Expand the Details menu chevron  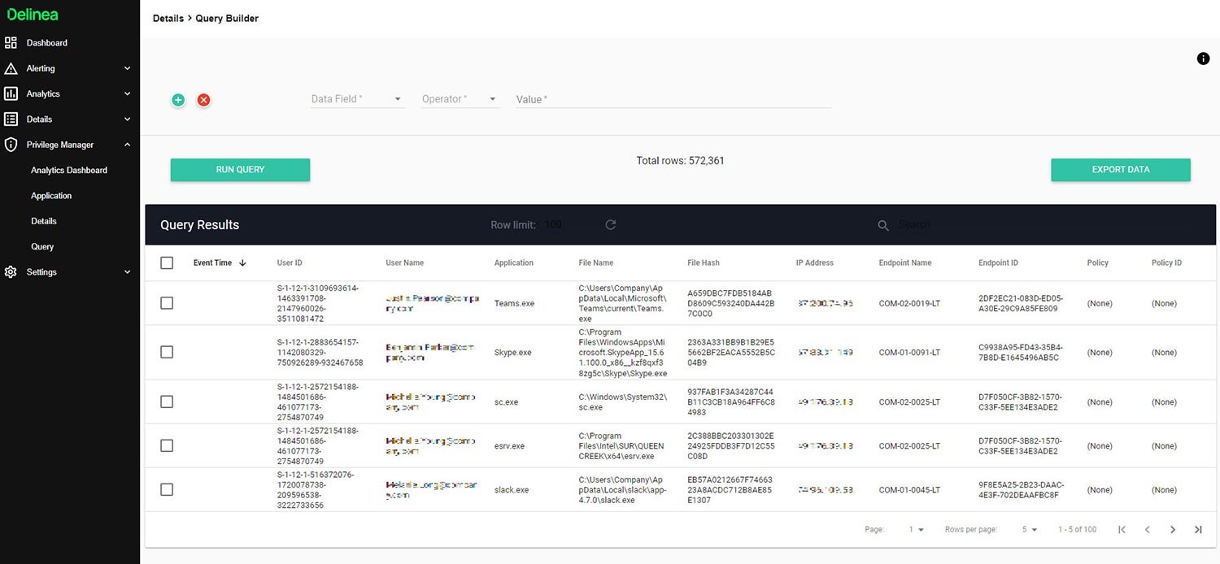click(127, 119)
